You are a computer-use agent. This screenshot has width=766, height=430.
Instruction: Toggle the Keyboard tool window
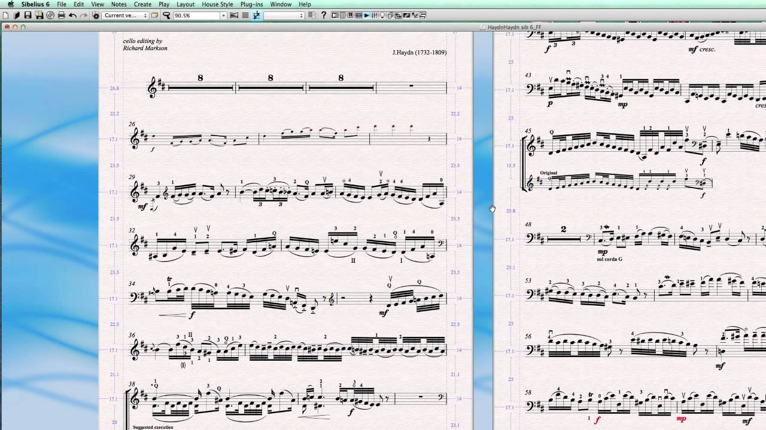click(x=351, y=16)
